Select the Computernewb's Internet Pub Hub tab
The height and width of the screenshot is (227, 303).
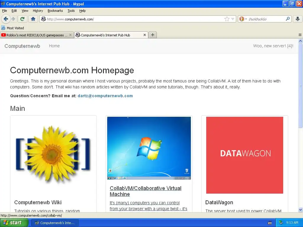(x=111, y=35)
